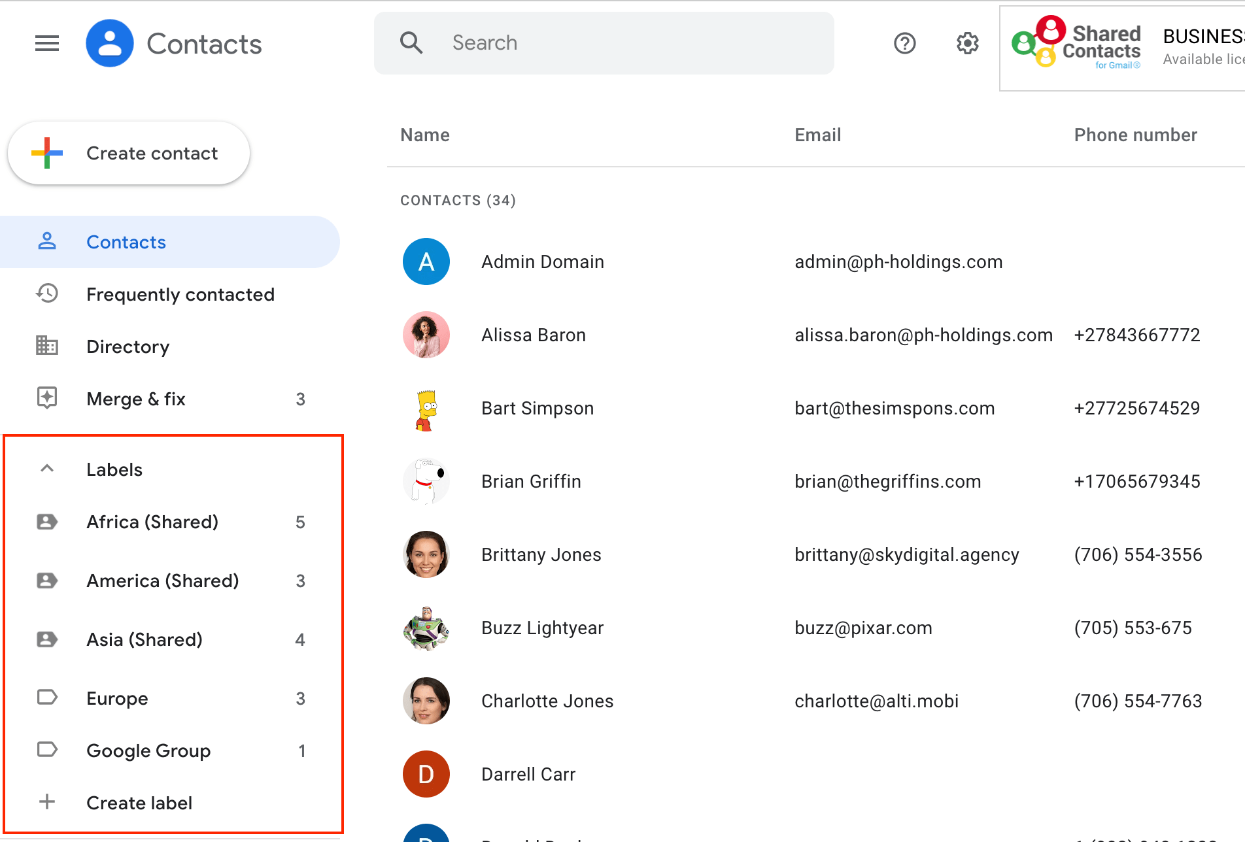Open the Directory section
Image resolution: width=1245 pixels, height=842 pixels.
170,346
